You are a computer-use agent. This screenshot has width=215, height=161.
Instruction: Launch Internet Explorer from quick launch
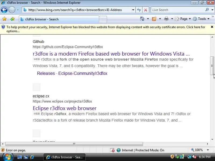coord(32,157)
